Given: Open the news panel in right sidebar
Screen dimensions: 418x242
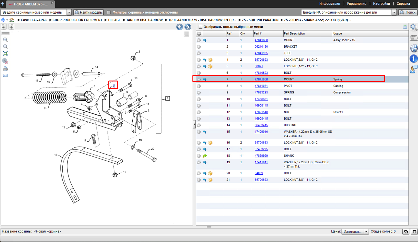Looking at the screenshot, I should (x=414, y=38).
